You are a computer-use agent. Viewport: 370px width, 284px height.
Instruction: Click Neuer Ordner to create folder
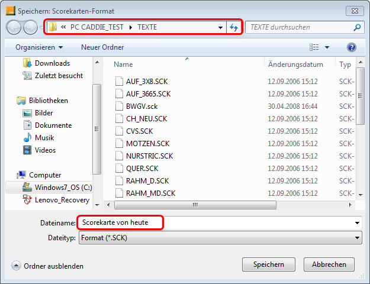(102, 47)
